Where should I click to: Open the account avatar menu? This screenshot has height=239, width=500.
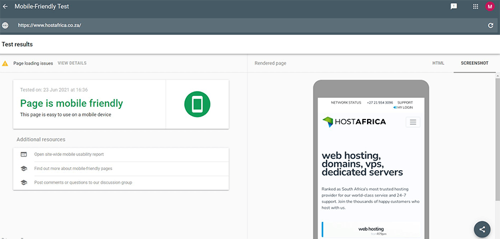(490, 6)
